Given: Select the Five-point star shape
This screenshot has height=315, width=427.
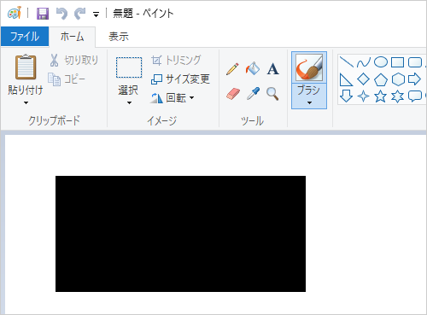Looking at the screenshot, I should (381, 96).
